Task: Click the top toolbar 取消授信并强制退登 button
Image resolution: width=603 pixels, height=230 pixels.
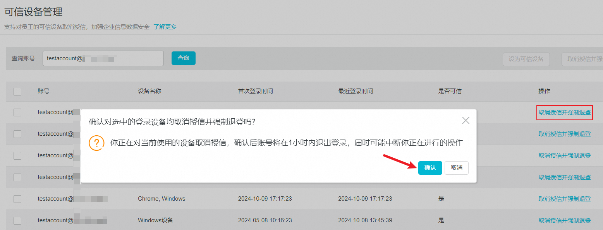Action: pos(582,59)
